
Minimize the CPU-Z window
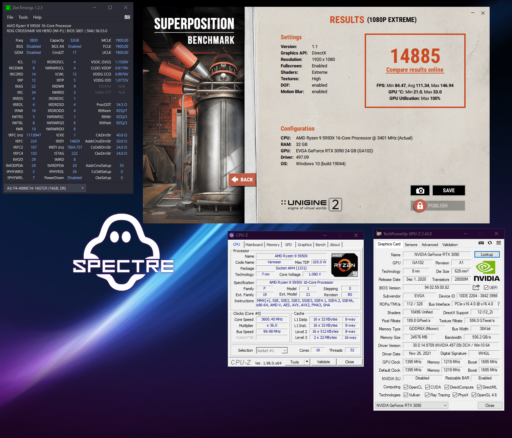pyautogui.click(x=325, y=235)
